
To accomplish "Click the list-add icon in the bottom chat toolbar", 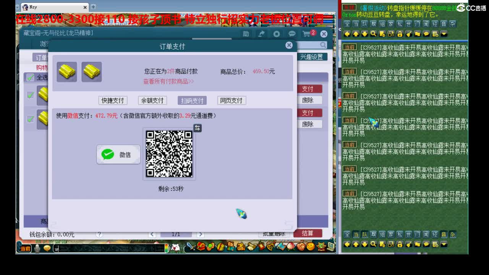I will coord(435,244).
